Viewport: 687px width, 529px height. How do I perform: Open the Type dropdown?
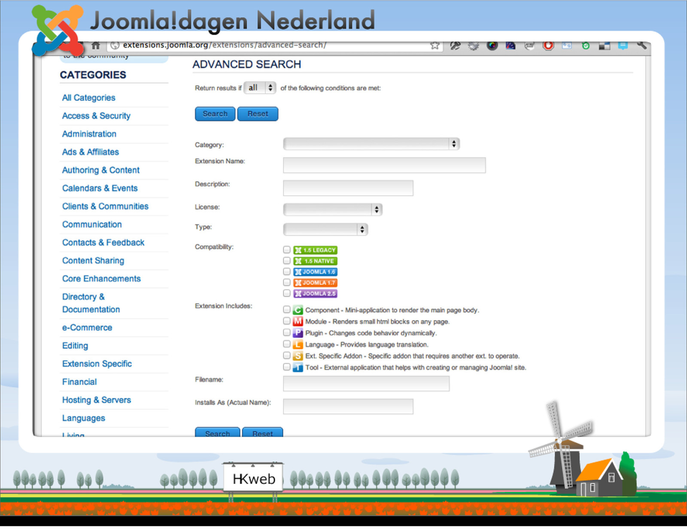(325, 229)
